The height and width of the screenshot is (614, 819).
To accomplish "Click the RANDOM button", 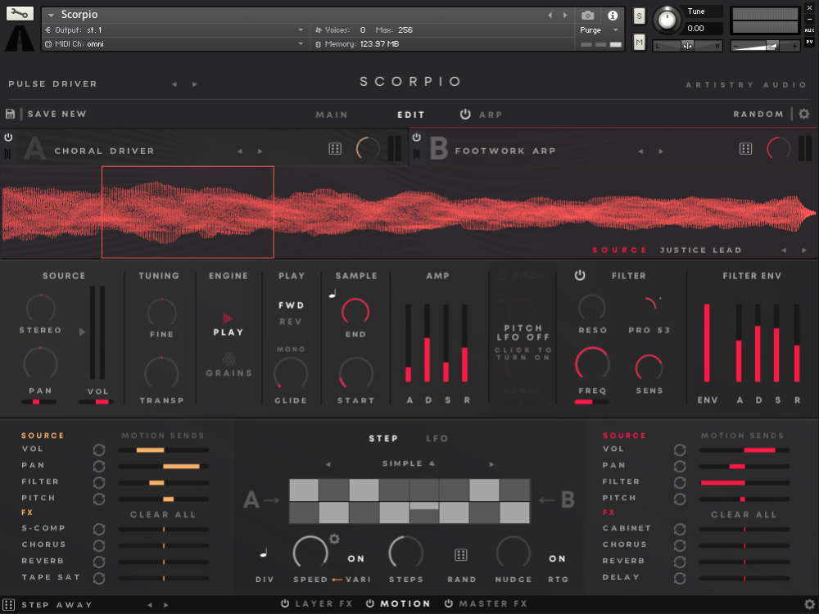I will point(758,115).
